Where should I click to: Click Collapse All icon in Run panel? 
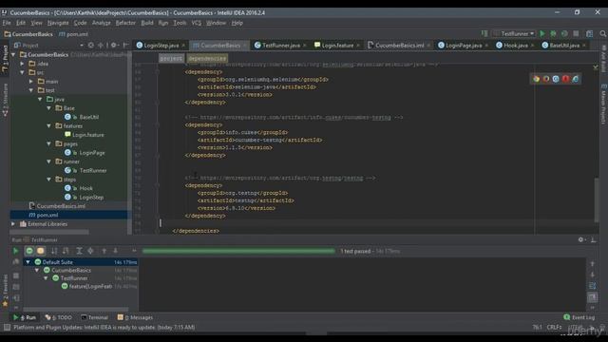[90, 251]
